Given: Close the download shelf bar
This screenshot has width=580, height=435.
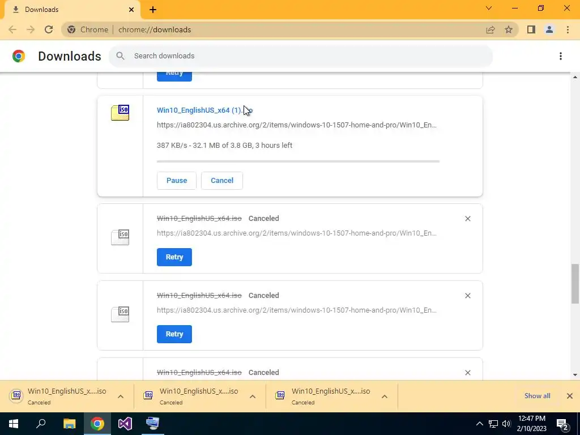Looking at the screenshot, I should 570,396.
